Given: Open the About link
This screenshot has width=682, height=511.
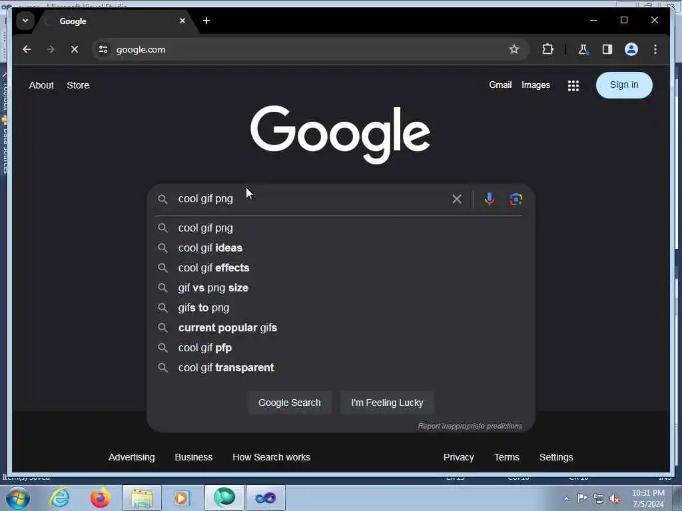Looking at the screenshot, I should [41, 86].
